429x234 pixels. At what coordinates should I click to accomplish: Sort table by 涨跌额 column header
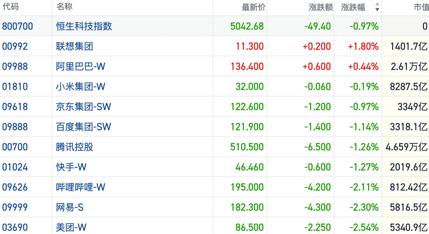pyautogui.click(x=321, y=7)
